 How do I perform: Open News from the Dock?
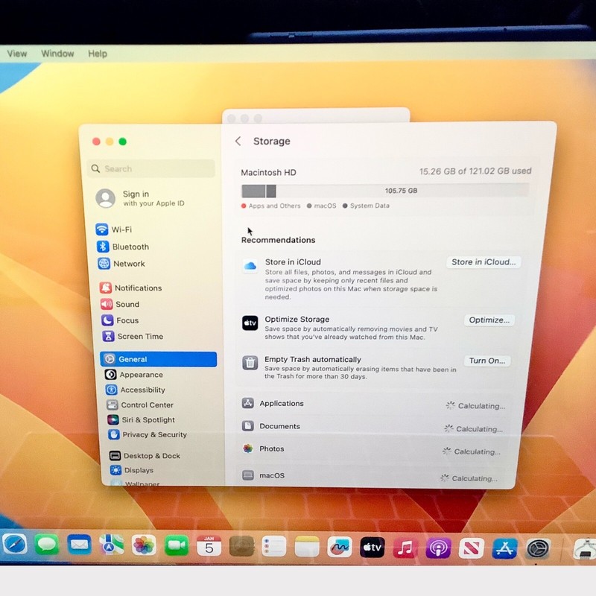point(472,548)
